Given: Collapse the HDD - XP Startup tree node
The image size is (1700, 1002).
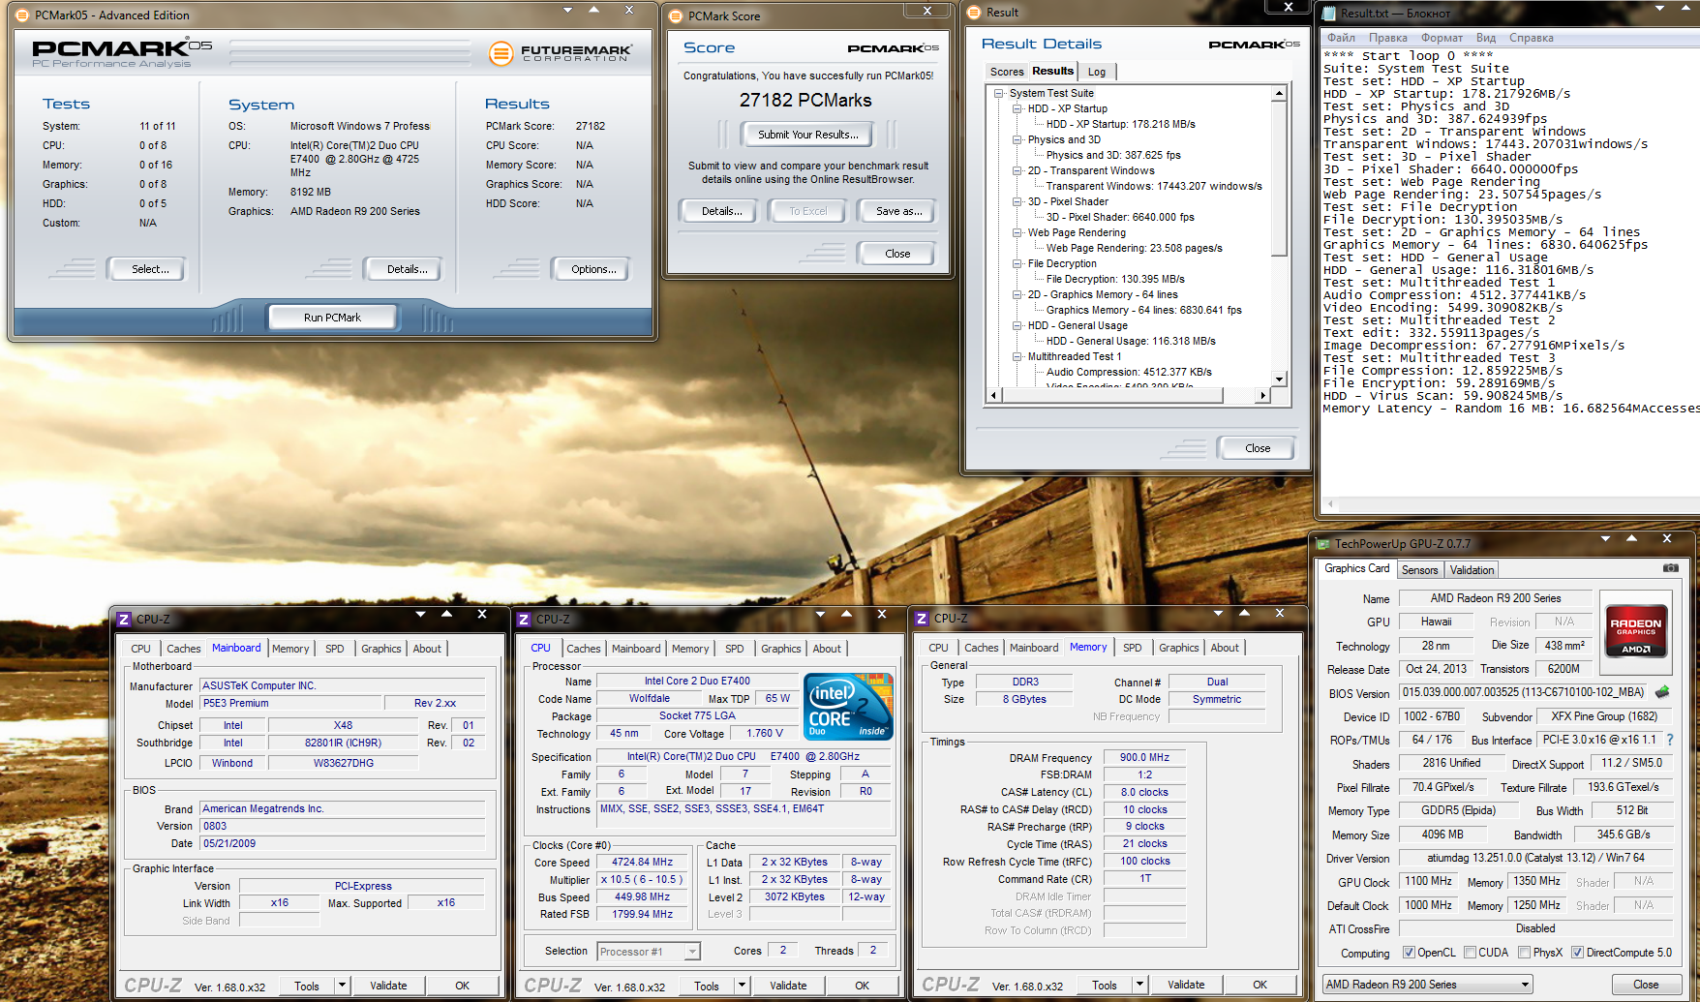Looking at the screenshot, I should tap(1017, 109).
